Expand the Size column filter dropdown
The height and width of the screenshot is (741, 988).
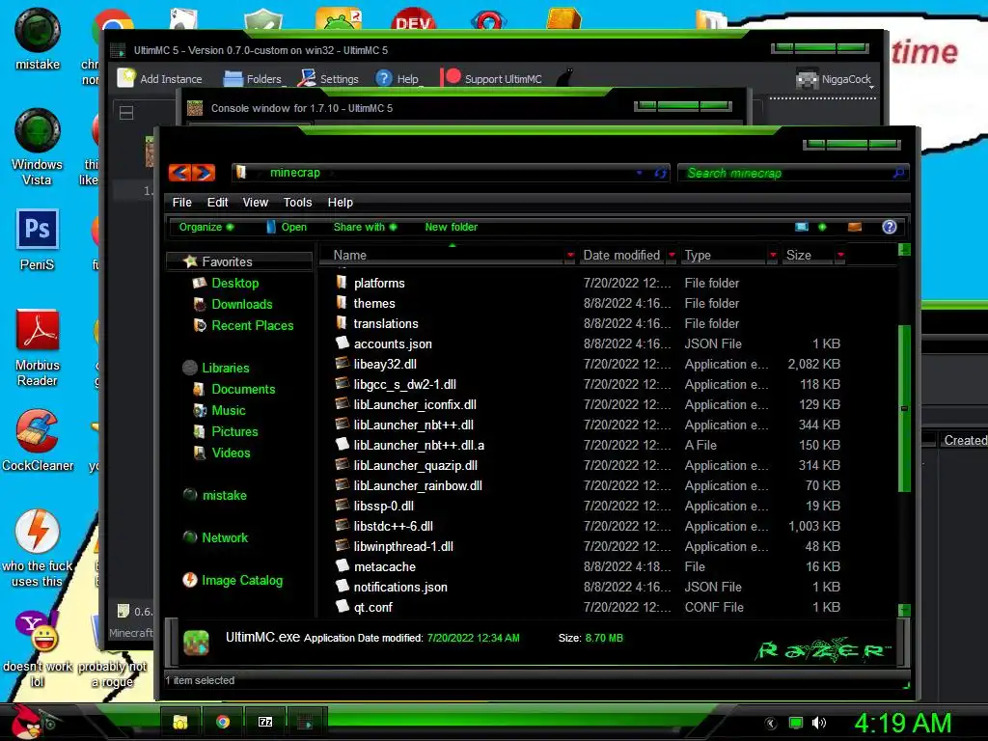tap(840, 255)
